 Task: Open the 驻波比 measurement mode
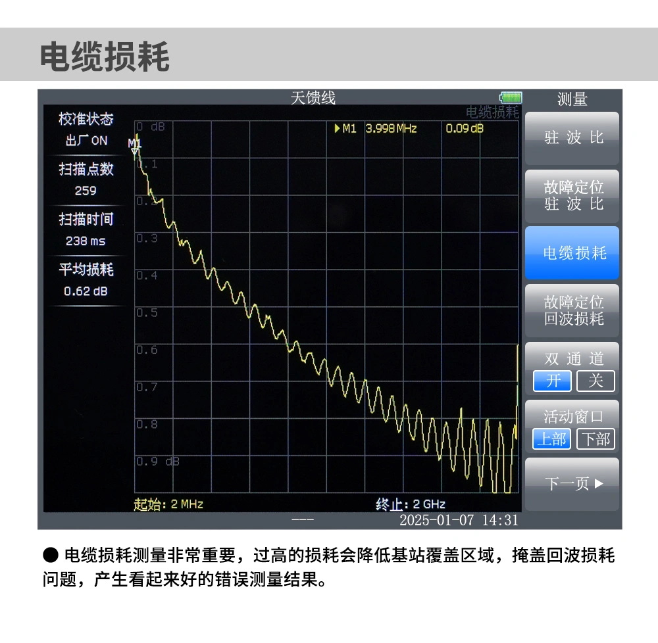(x=572, y=138)
